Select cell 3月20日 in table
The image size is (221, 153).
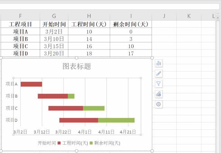point(54,53)
